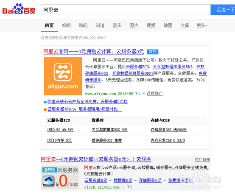
Task: Select the 网页 tab
Action: coord(49,25)
